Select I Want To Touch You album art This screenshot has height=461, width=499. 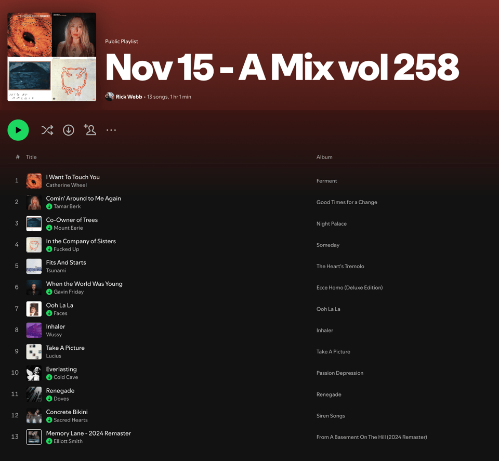coord(34,181)
